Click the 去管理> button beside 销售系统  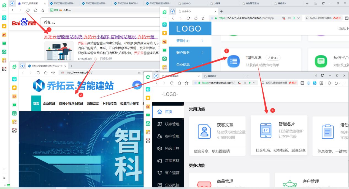[x=273, y=58]
